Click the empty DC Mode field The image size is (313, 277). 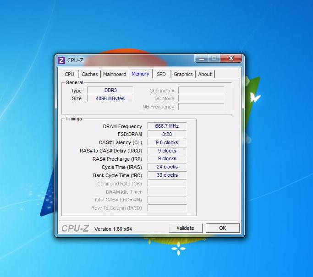(x=201, y=98)
